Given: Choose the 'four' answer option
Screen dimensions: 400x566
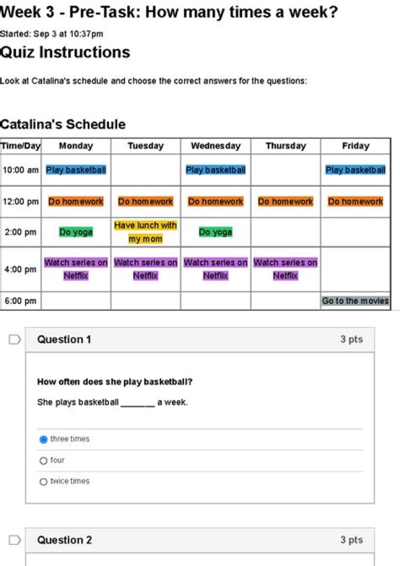Looking at the screenshot, I should click(x=43, y=460).
